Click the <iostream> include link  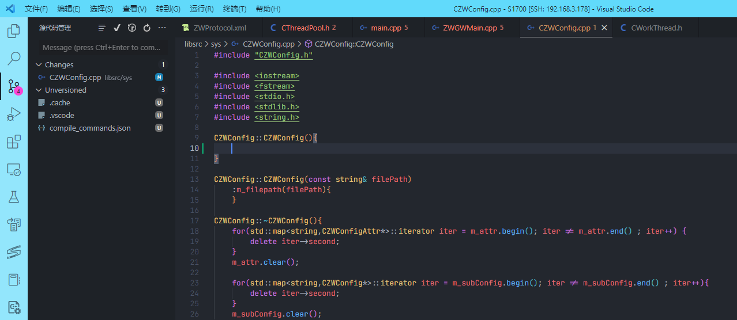(277, 76)
